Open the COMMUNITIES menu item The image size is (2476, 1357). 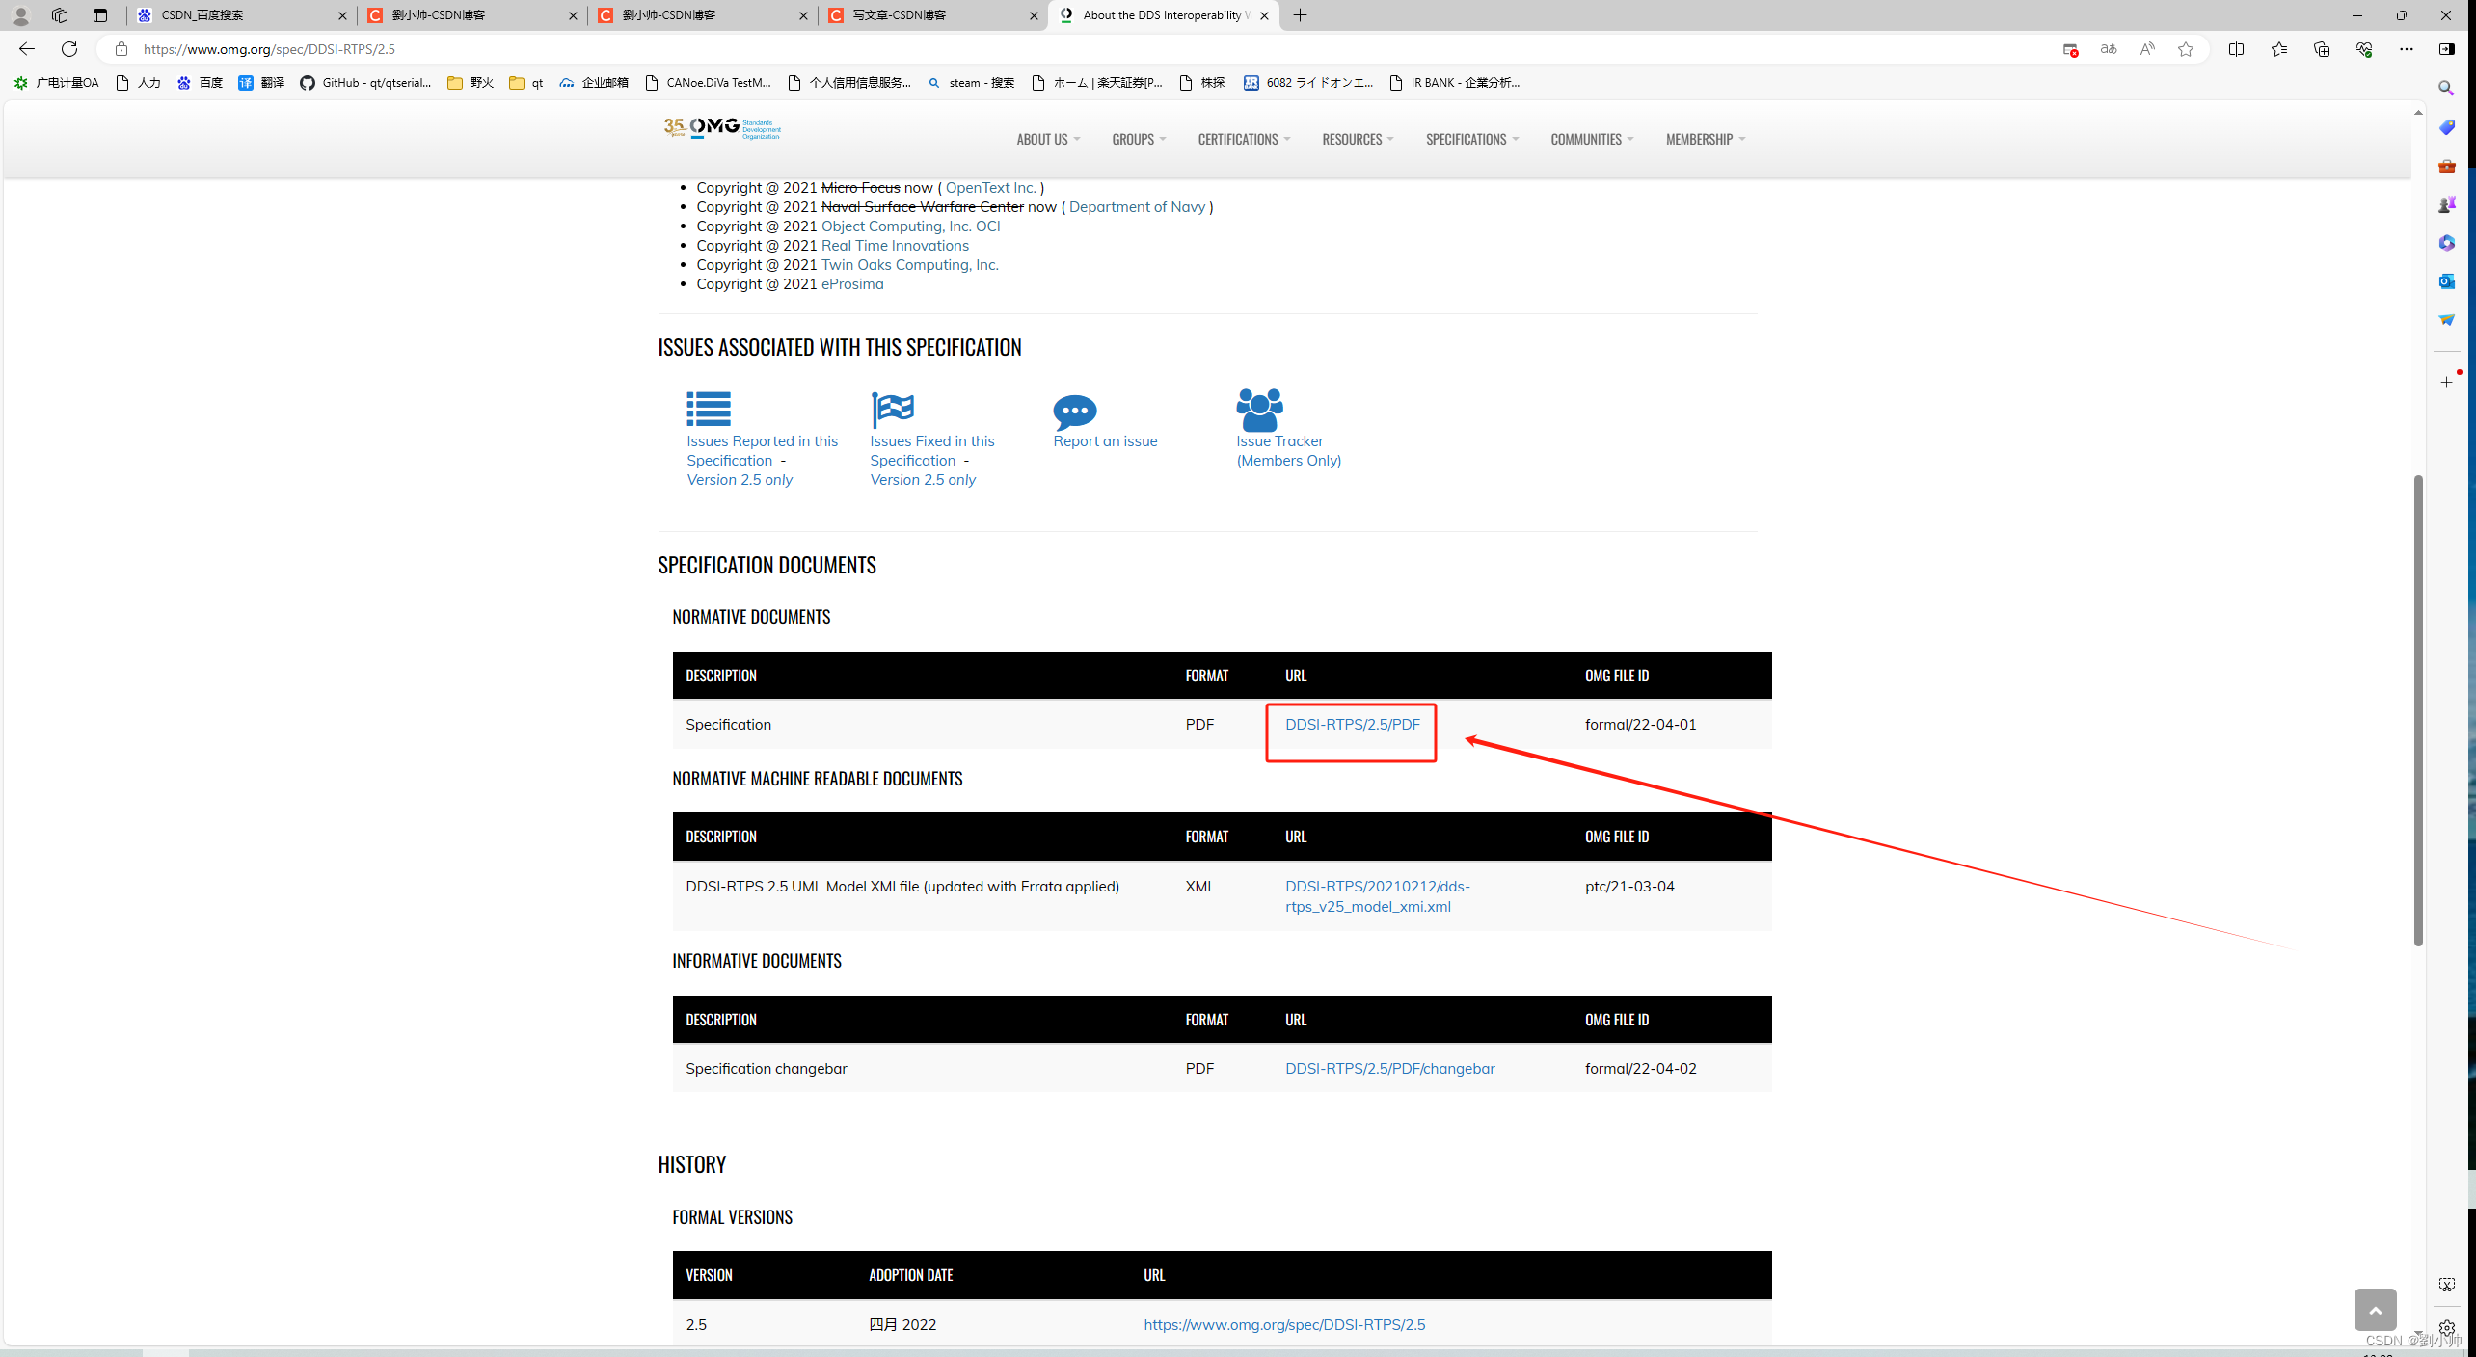tap(1590, 137)
